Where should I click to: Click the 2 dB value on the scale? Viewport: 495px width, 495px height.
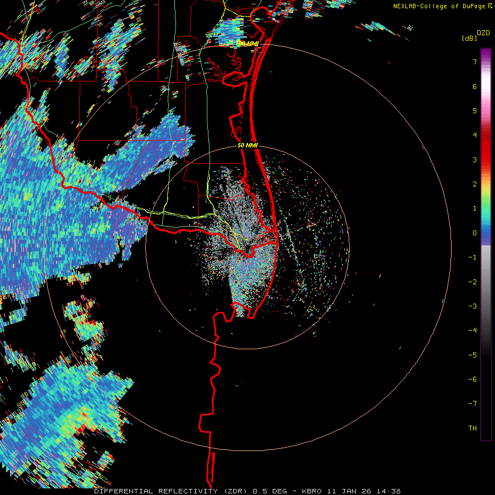click(x=475, y=184)
